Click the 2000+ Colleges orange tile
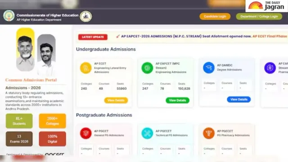This screenshot has height=162, width=288. click(x=52, y=121)
